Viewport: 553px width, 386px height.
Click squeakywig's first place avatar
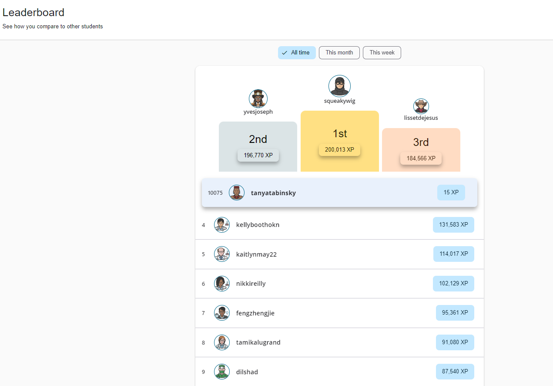(x=339, y=86)
